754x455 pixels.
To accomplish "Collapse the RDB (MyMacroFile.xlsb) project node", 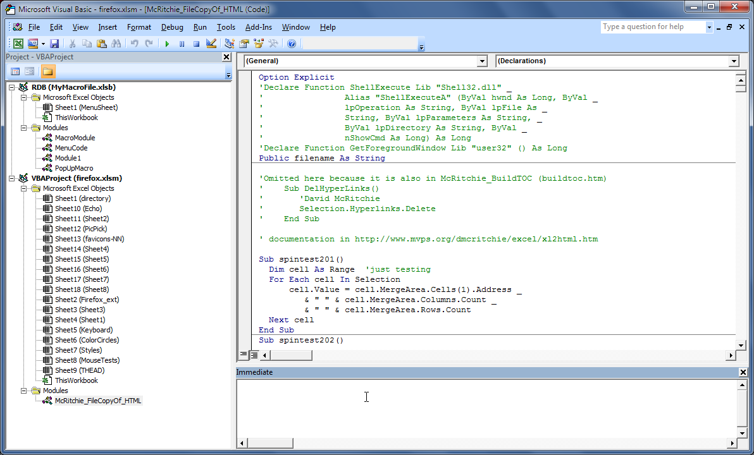I will (x=11, y=87).
